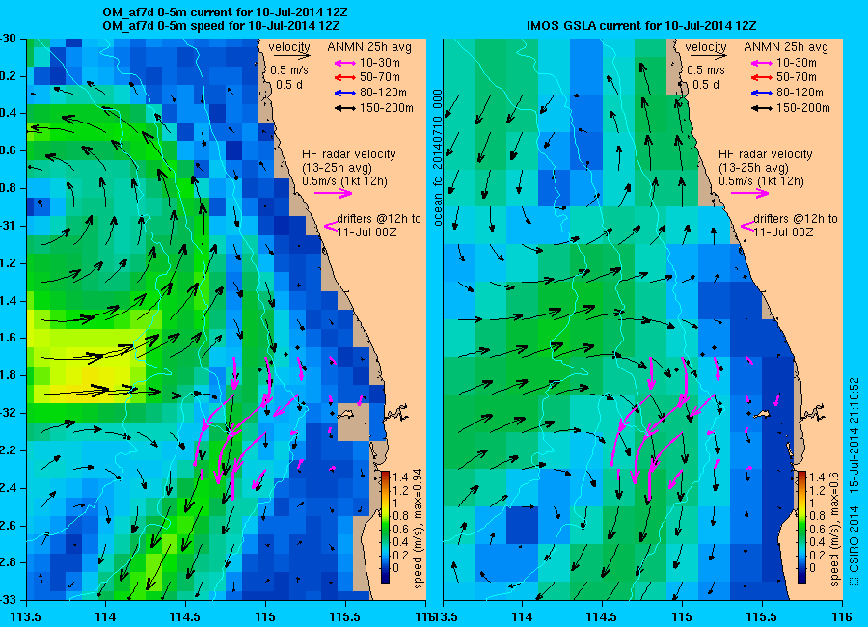868x627 pixels.
Task: Select the 'OM_af7d 0-5m current' title line
Action: click(226, 13)
